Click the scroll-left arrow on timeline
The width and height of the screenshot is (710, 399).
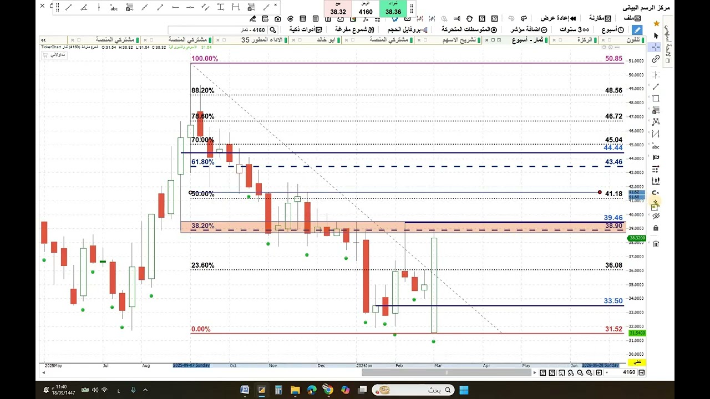43,373
